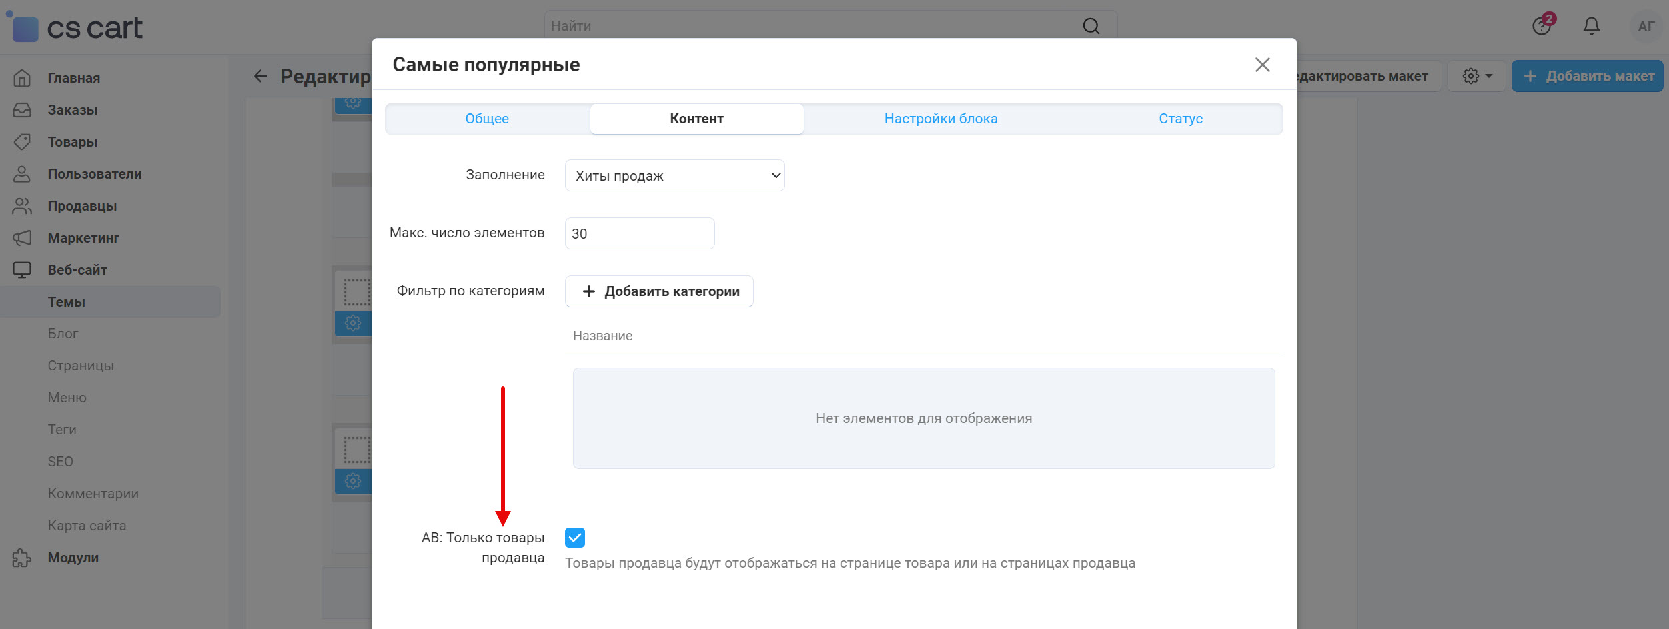The width and height of the screenshot is (1669, 629).
Task: Click inside the Макс. число элементов field
Action: (638, 233)
